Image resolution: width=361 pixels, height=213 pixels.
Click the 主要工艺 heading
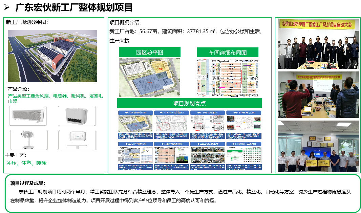click(x=16, y=155)
